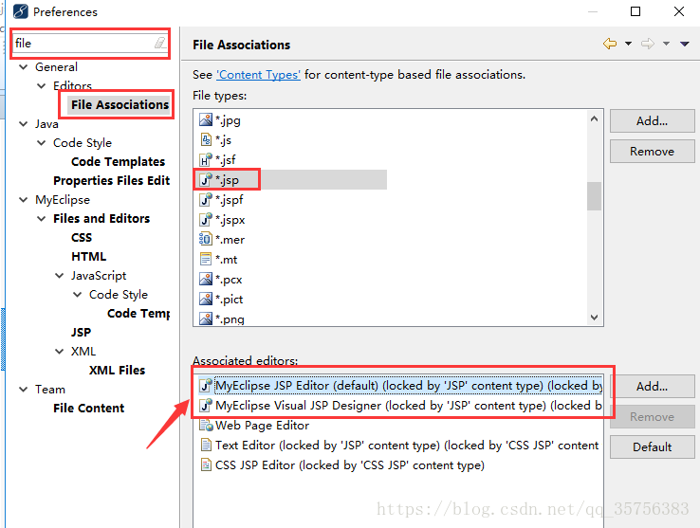Screen dimensions: 700x528
Task: Click the Web Page Editor icon
Action: (x=206, y=425)
